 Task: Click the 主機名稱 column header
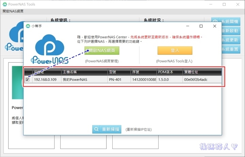click(84, 72)
